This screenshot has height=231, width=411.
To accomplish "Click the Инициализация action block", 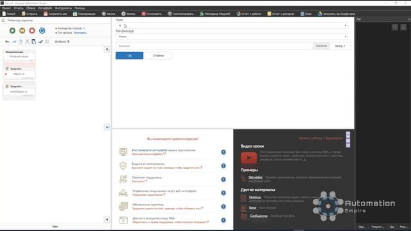I will 19,56.
